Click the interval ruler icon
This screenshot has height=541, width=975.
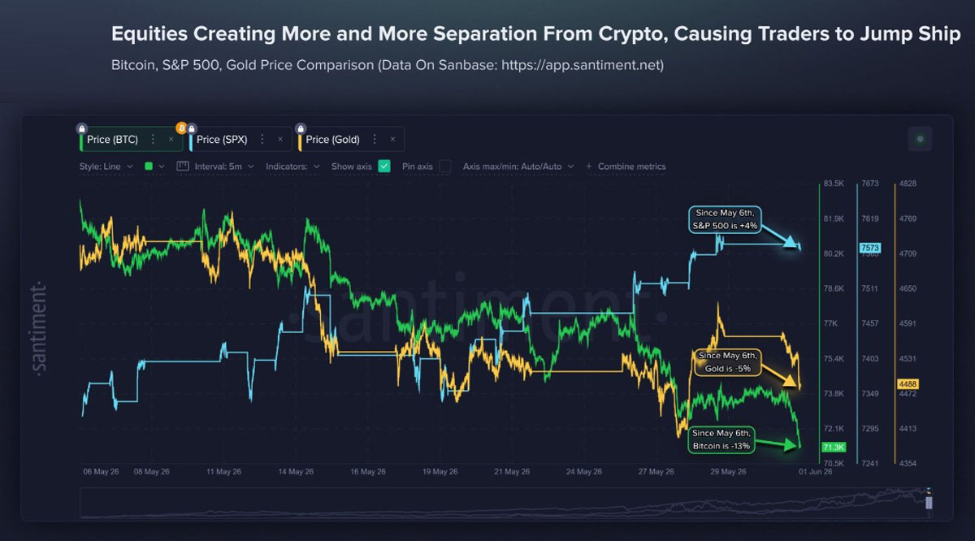[182, 166]
